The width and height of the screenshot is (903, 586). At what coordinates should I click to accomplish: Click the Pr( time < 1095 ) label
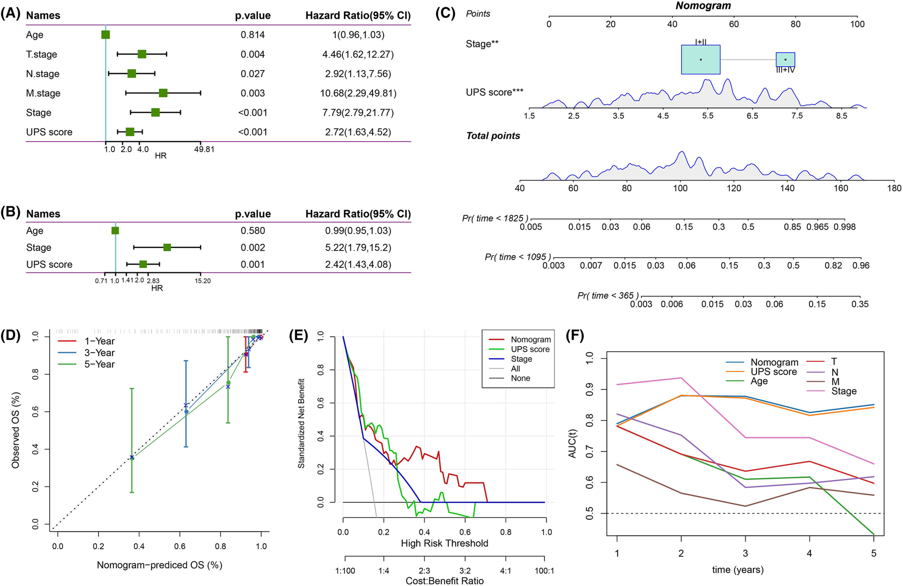click(518, 257)
